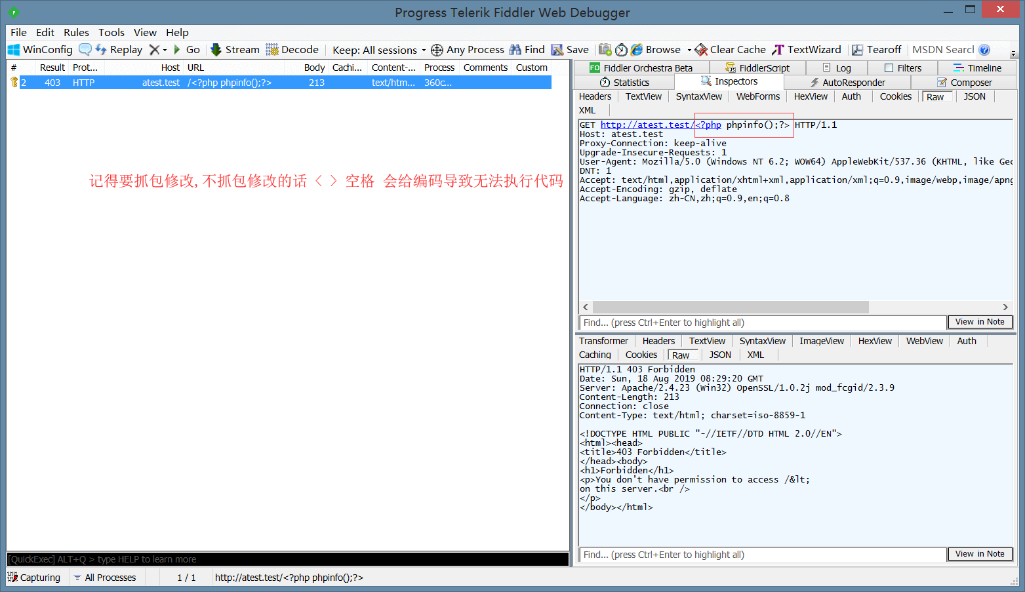Viewport: 1025px width, 592px height.
Task: Click the QuickExec command box
Action: coord(288,559)
